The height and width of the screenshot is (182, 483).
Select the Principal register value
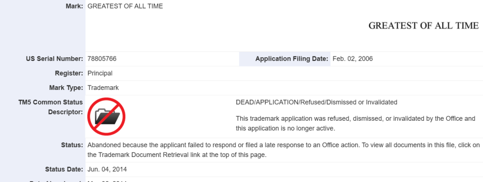(x=100, y=73)
